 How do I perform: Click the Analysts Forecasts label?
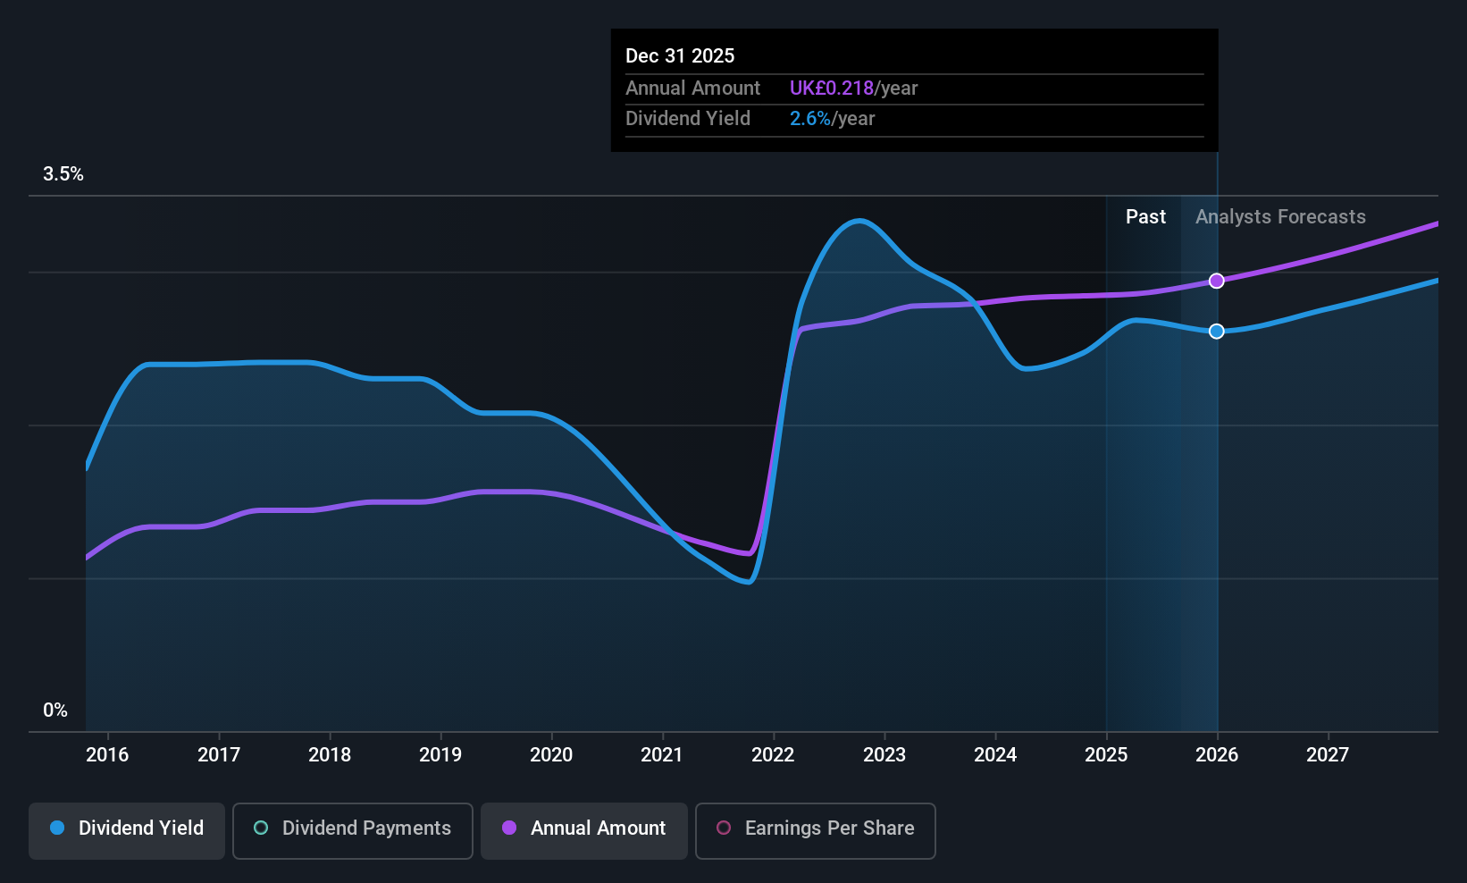1280,217
